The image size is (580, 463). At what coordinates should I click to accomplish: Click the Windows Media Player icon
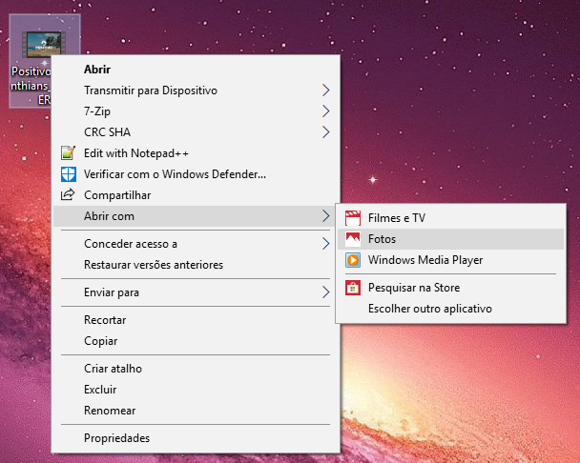[352, 260]
